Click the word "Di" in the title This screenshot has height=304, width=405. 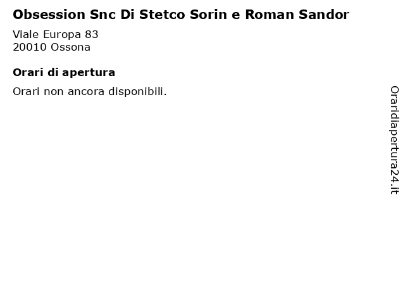pyautogui.click(x=127, y=15)
